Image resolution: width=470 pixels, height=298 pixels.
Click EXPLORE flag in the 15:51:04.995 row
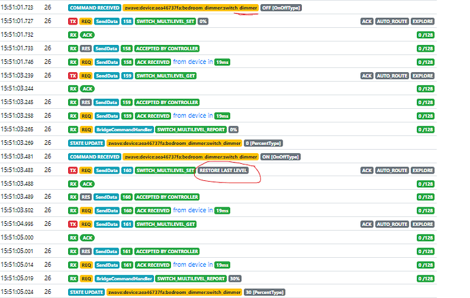click(x=422, y=225)
